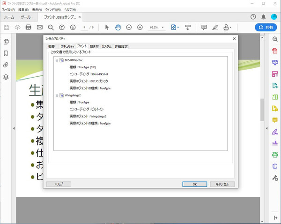Image resolution: width=281 pixels, height=224 pixels.
Task: Click the page number input field
Action: [84, 28]
